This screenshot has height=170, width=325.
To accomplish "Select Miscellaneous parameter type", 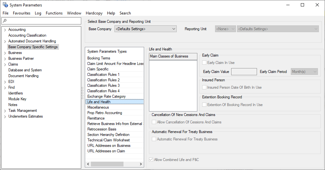I will pos(98,107).
